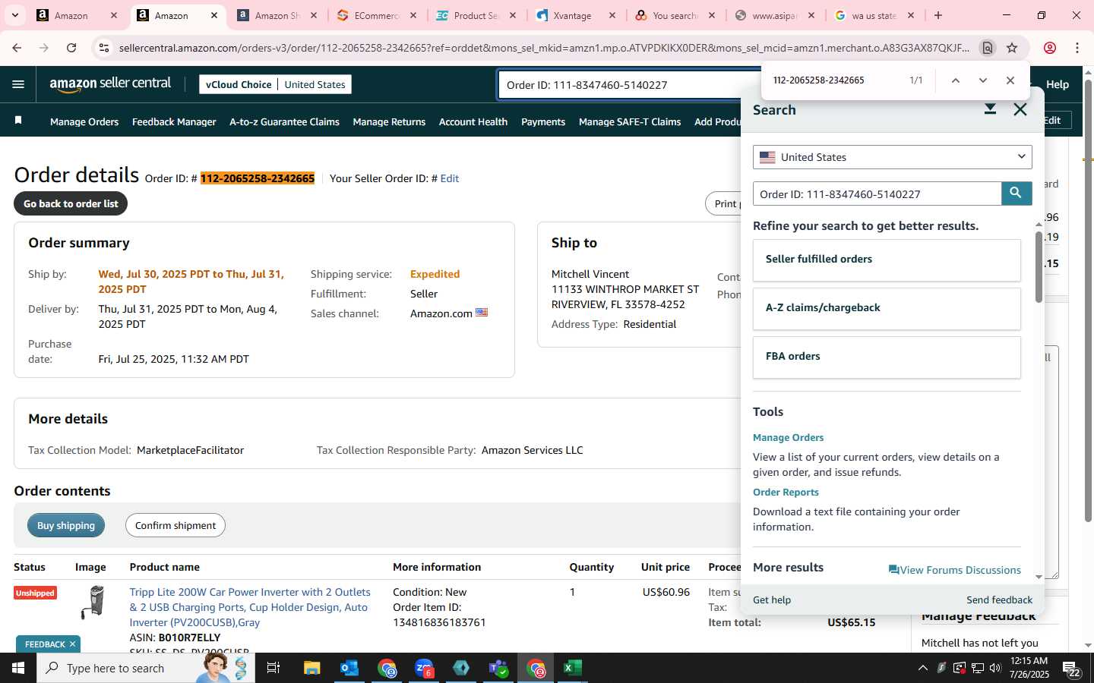Close the FEEDBACK tab with X
The width and height of the screenshot is (1094, 683).
(x=72, y=644)
